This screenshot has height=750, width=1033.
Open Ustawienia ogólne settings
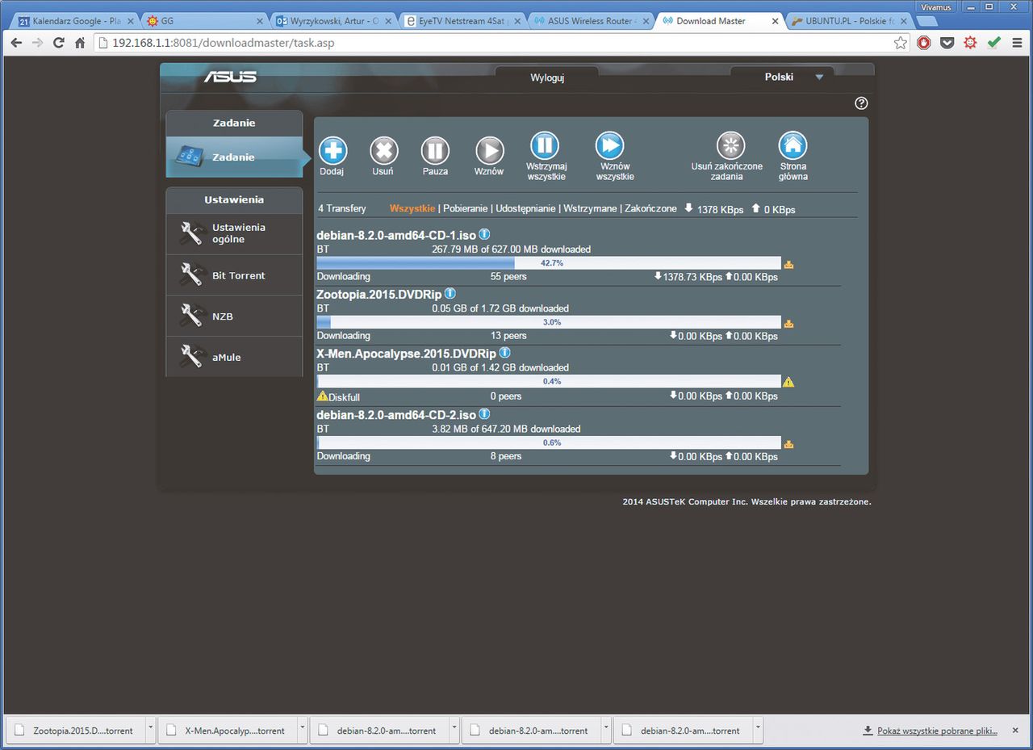[234, 233]
